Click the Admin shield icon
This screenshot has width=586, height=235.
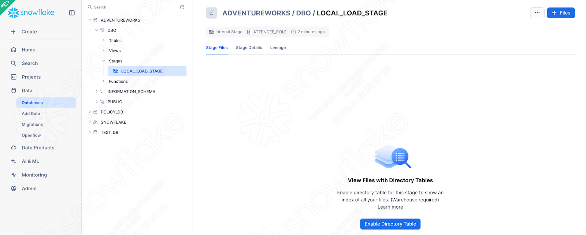click(14, 189)
